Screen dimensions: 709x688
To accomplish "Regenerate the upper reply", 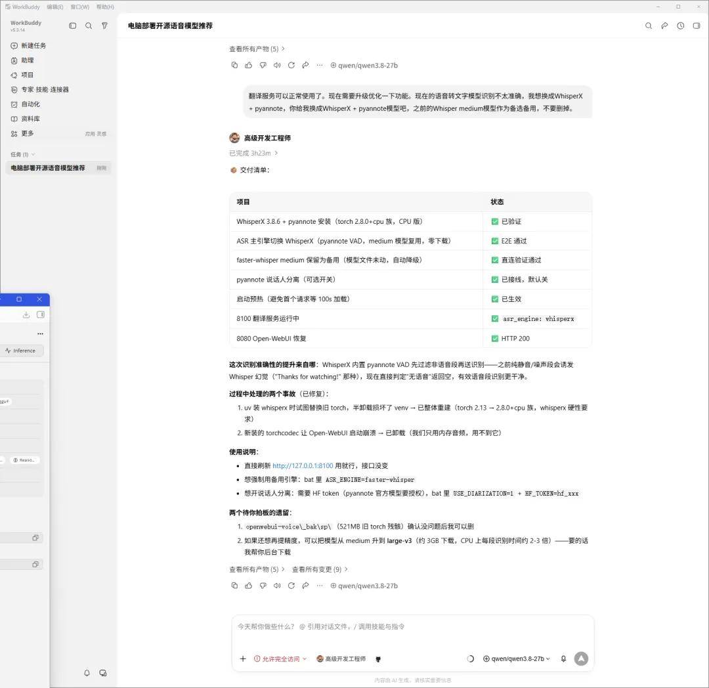I will coord(291,65).
